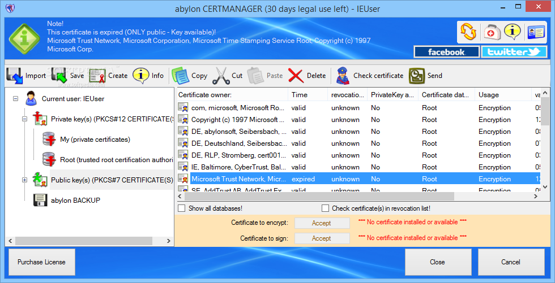This screenshot has height=283, width=555.
Task: Select My (private certificates) database
Action: pyautogui.click(x=95, y=140)
